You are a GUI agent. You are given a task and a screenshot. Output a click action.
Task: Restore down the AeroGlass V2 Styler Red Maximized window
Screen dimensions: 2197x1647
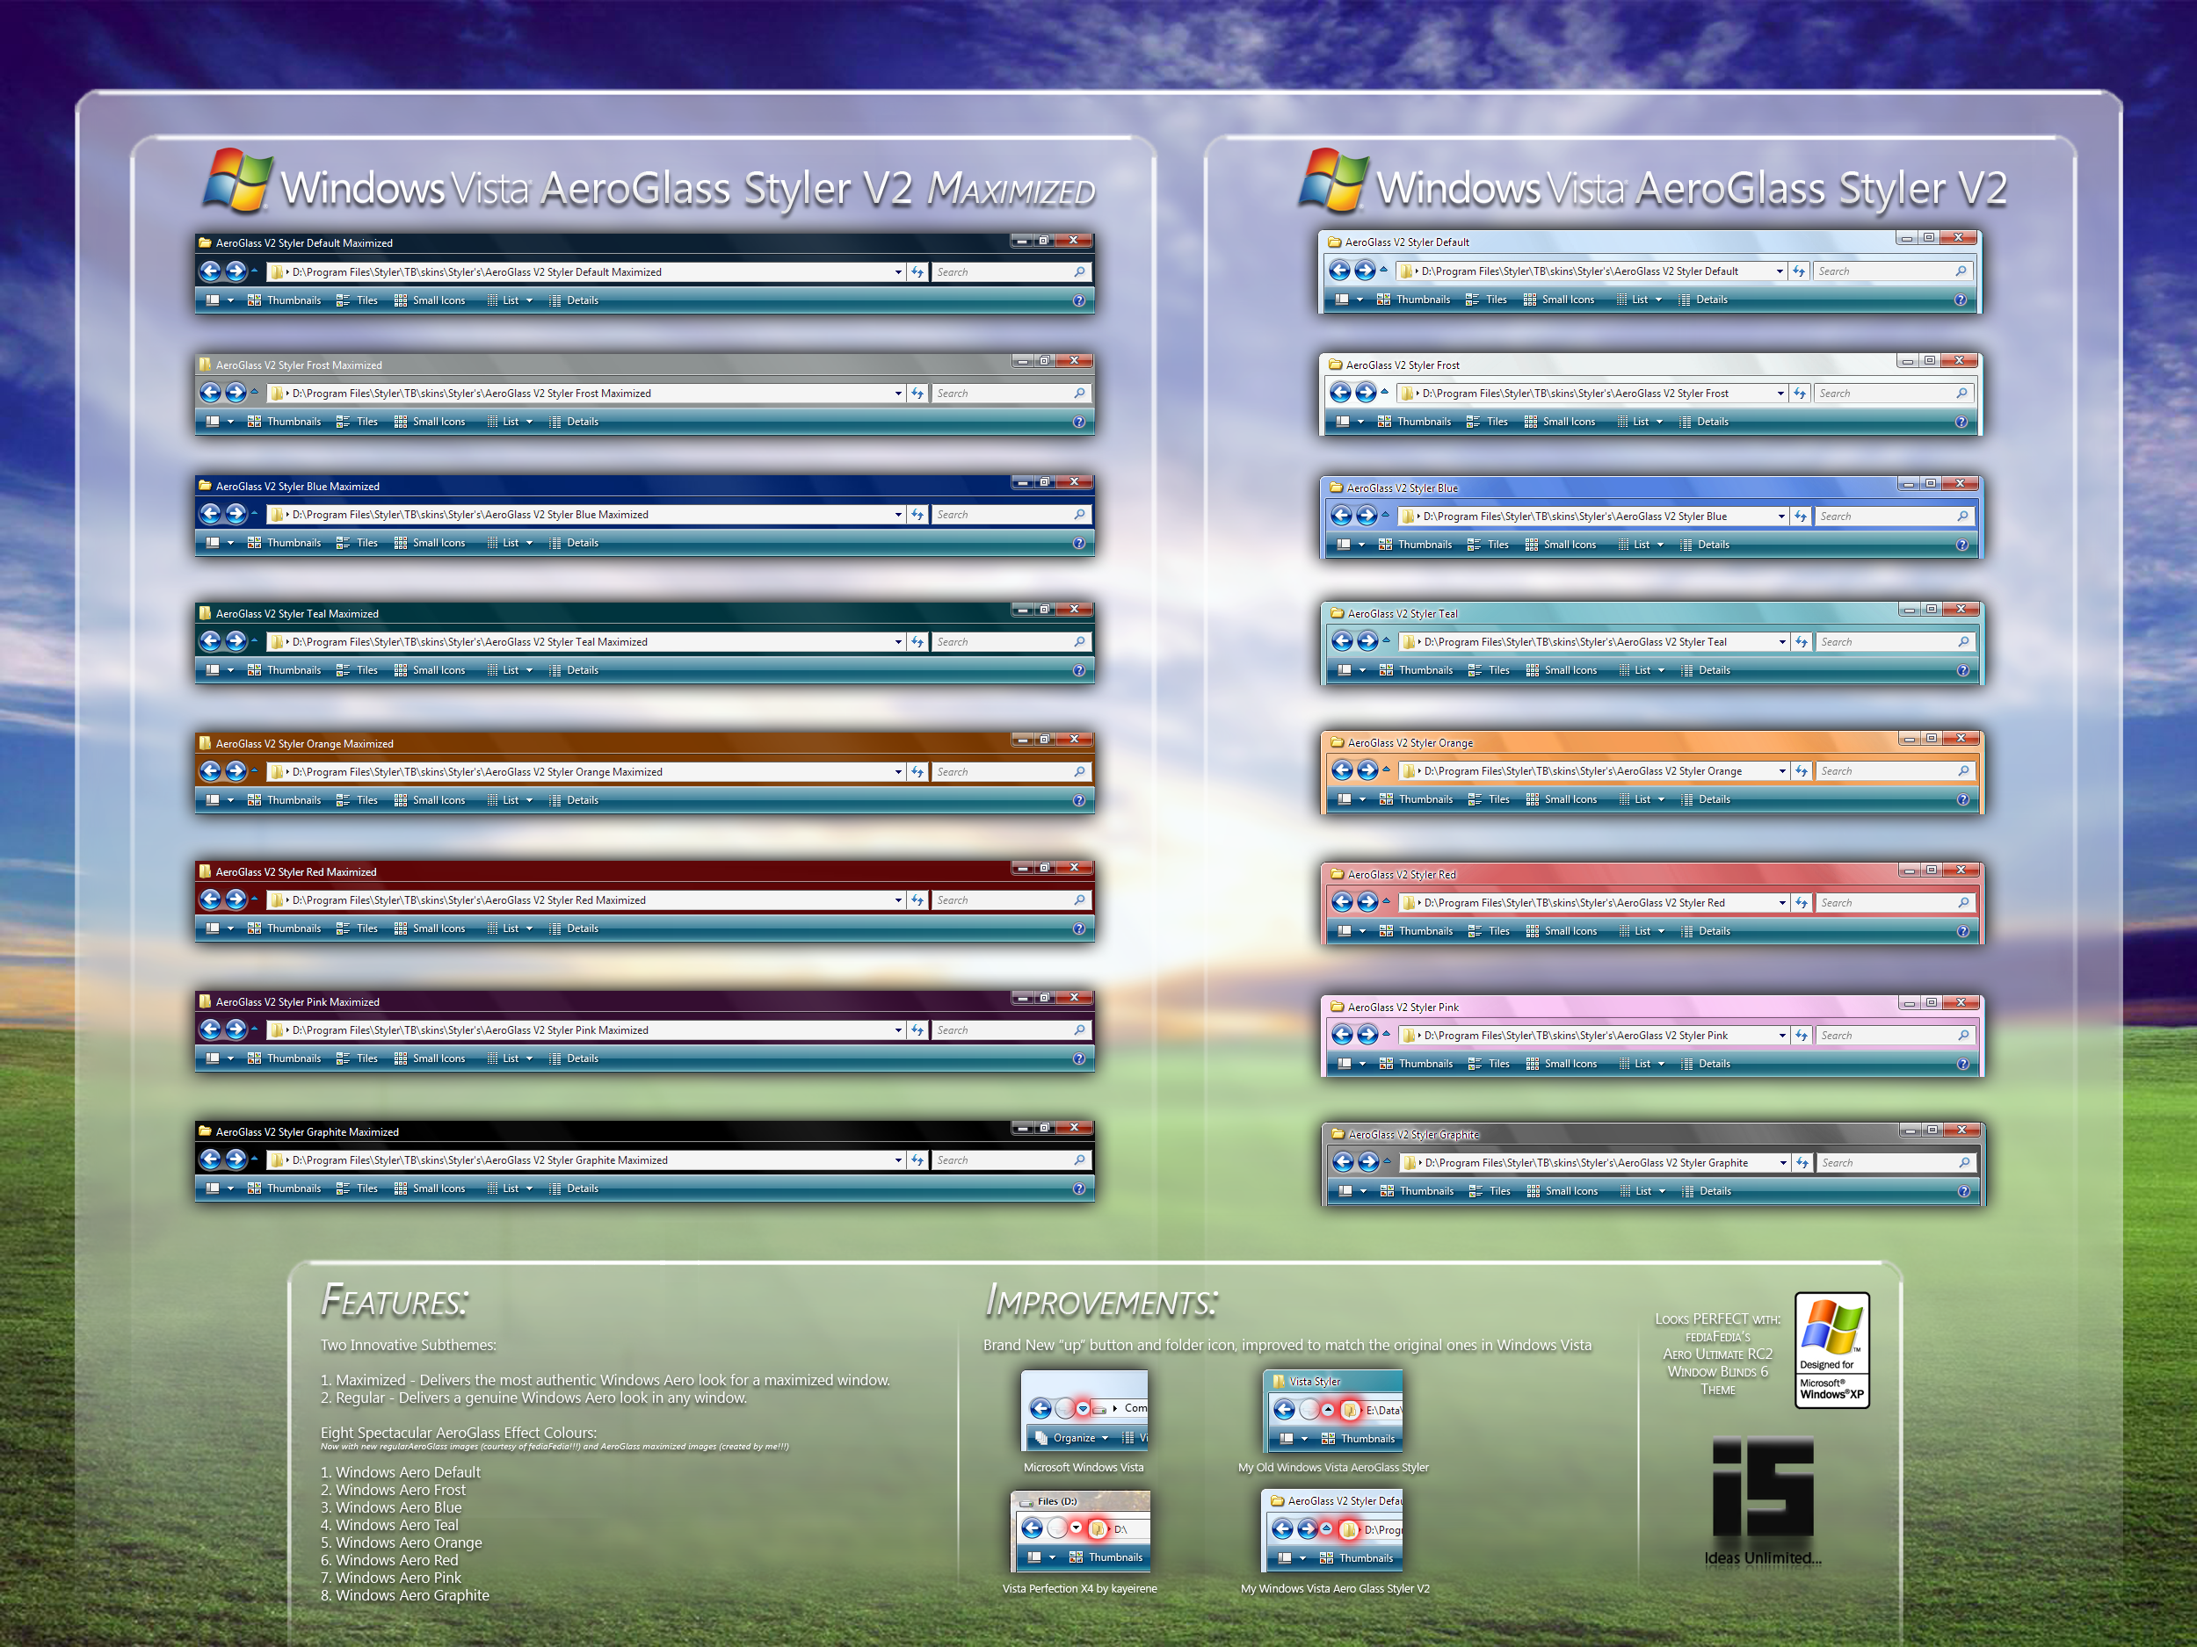pyautogui.click(x=1044, y=868)
